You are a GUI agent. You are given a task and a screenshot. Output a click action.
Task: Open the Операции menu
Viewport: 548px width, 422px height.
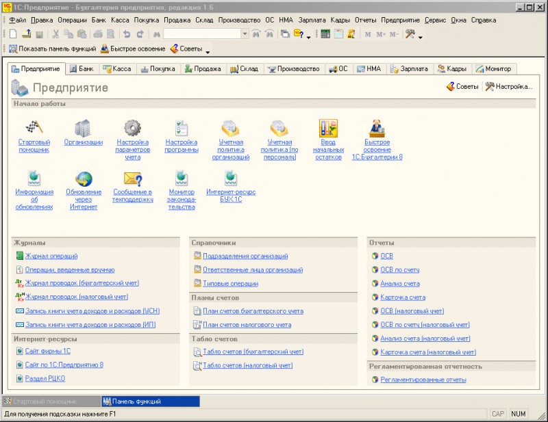pyautogui.click(x=72, y=20)
